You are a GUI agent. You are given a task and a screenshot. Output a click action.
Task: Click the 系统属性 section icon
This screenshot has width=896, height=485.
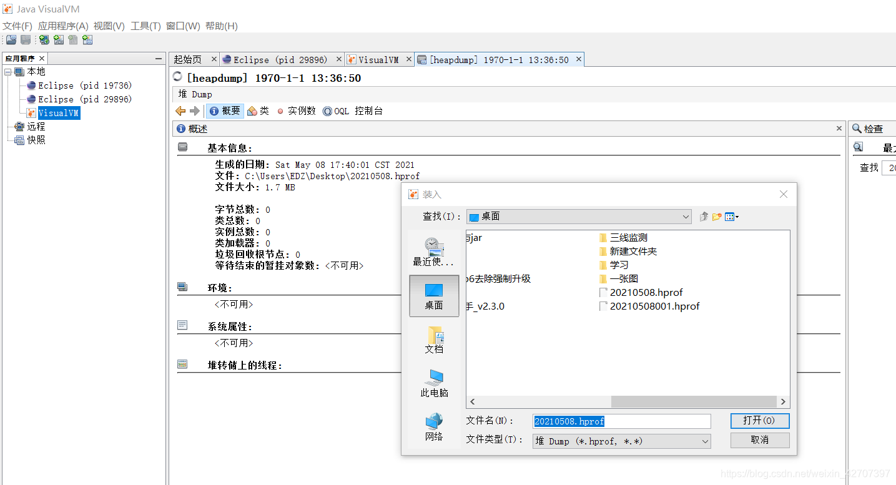coord(182,325)
